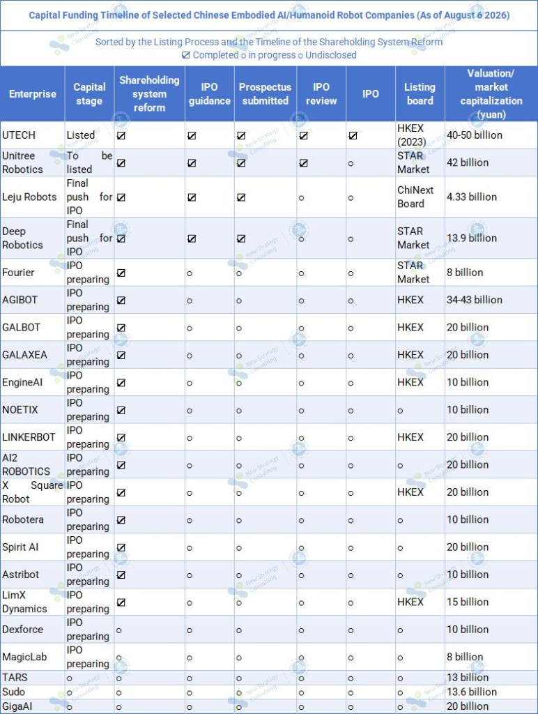Click the Enterprise column header
The width and height of the screenshot is (538, 714).
(x=32, y=94)
